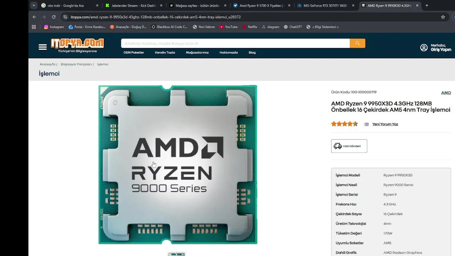455x256 pixels.
Task: Click the orange search magnifier button
Action: (x=357, y=43)
